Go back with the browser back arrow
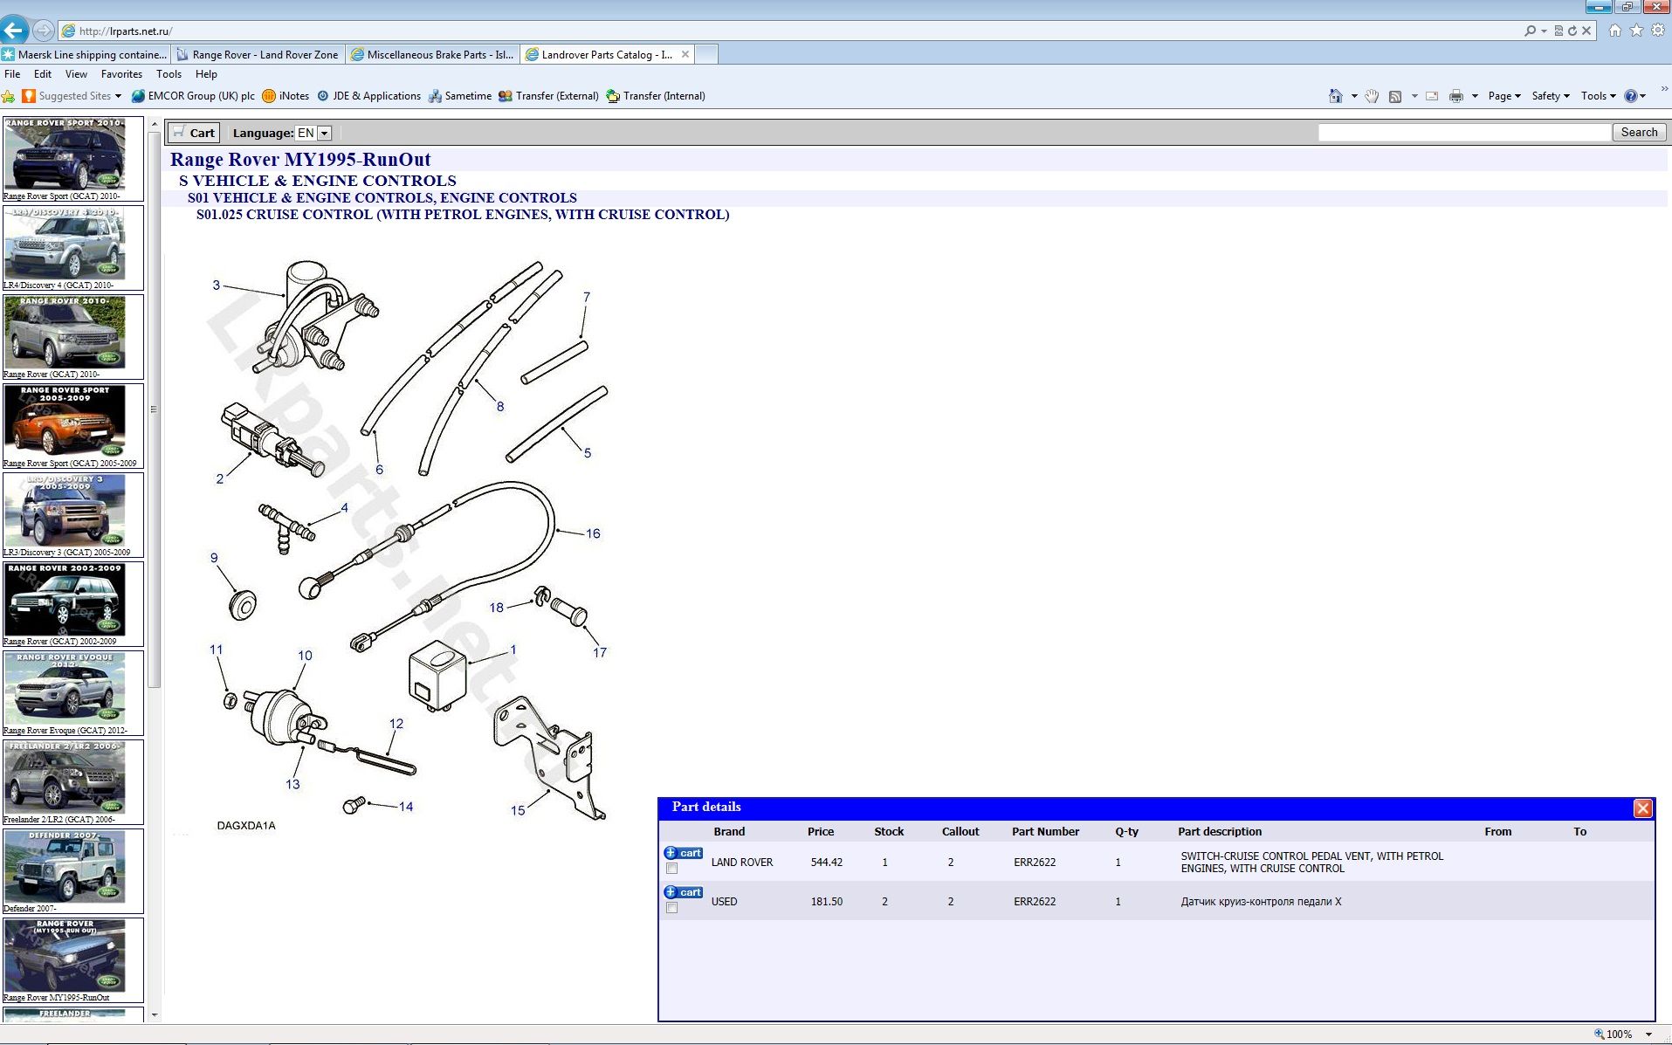1672x1045 pixels. 13,31
